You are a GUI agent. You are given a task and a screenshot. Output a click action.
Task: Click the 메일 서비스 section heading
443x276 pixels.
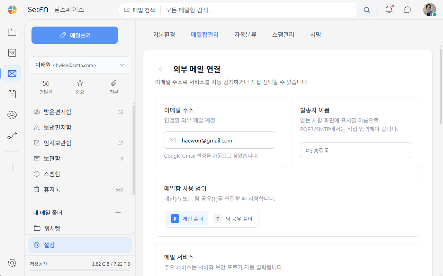click(179, 257)
